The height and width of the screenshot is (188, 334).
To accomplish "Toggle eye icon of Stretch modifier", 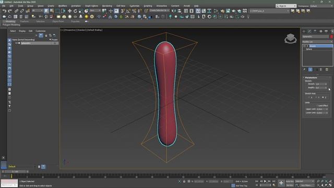I will click(304, 46).
